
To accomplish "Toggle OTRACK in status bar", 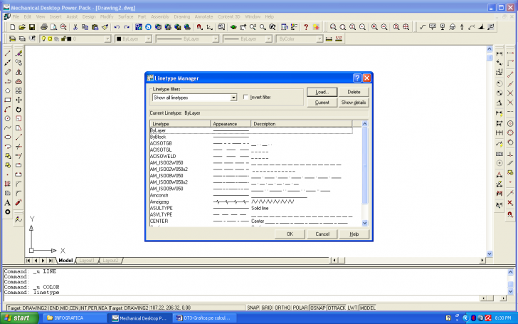I will coord(337,308).
